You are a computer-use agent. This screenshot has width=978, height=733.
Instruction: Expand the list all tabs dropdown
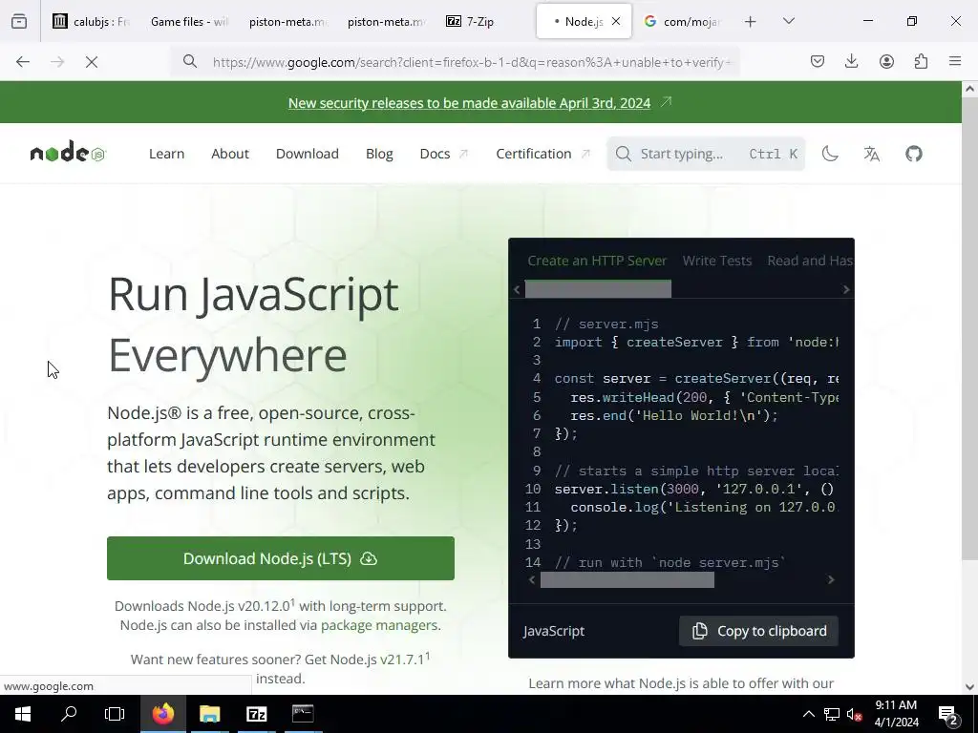tap(788, 21)
